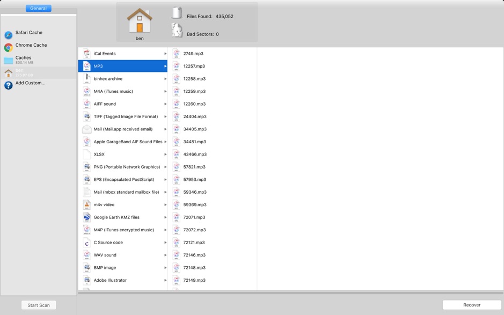
Task: Click the M4A iTunes music file icon
Action: tap(86, 91)
